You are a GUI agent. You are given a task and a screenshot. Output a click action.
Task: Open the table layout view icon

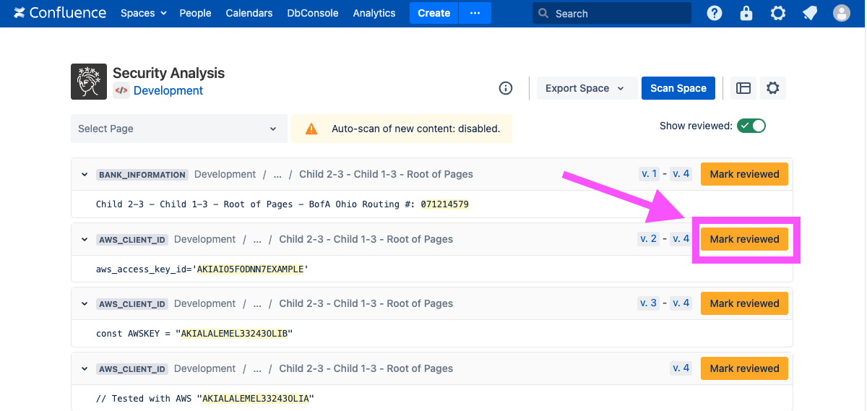(743, 88)
